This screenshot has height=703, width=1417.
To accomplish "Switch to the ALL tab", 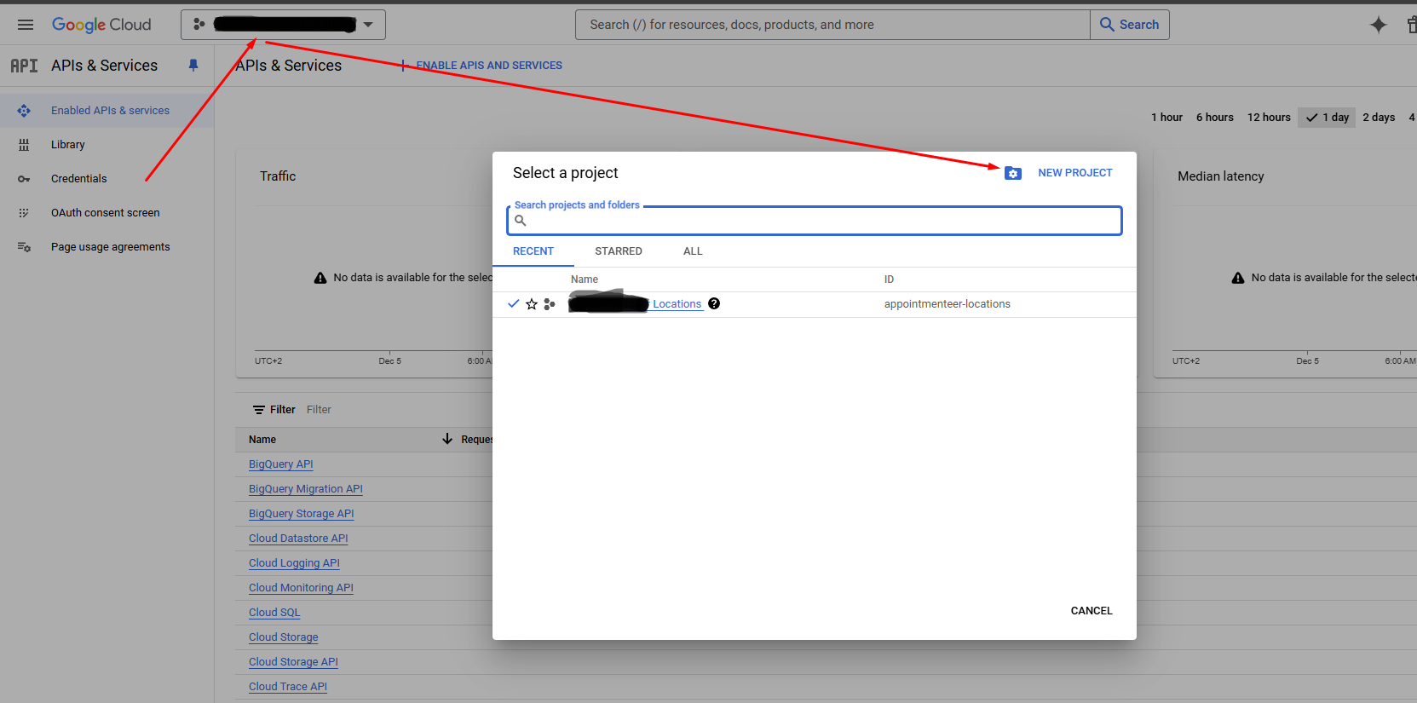I will (693, 251).
